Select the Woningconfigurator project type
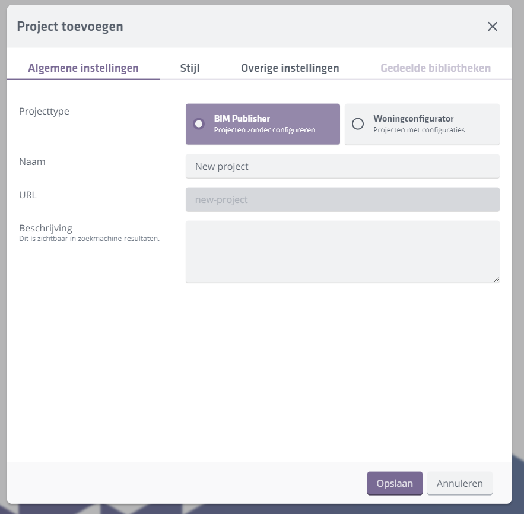 click(421, 123)
